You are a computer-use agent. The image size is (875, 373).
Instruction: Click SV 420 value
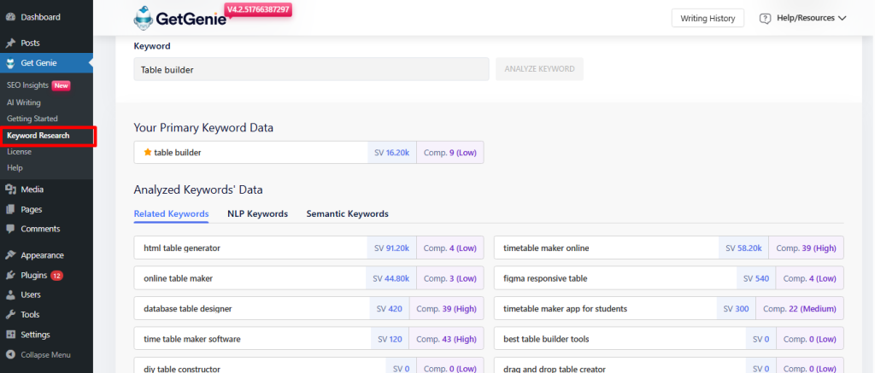point(390,308)
